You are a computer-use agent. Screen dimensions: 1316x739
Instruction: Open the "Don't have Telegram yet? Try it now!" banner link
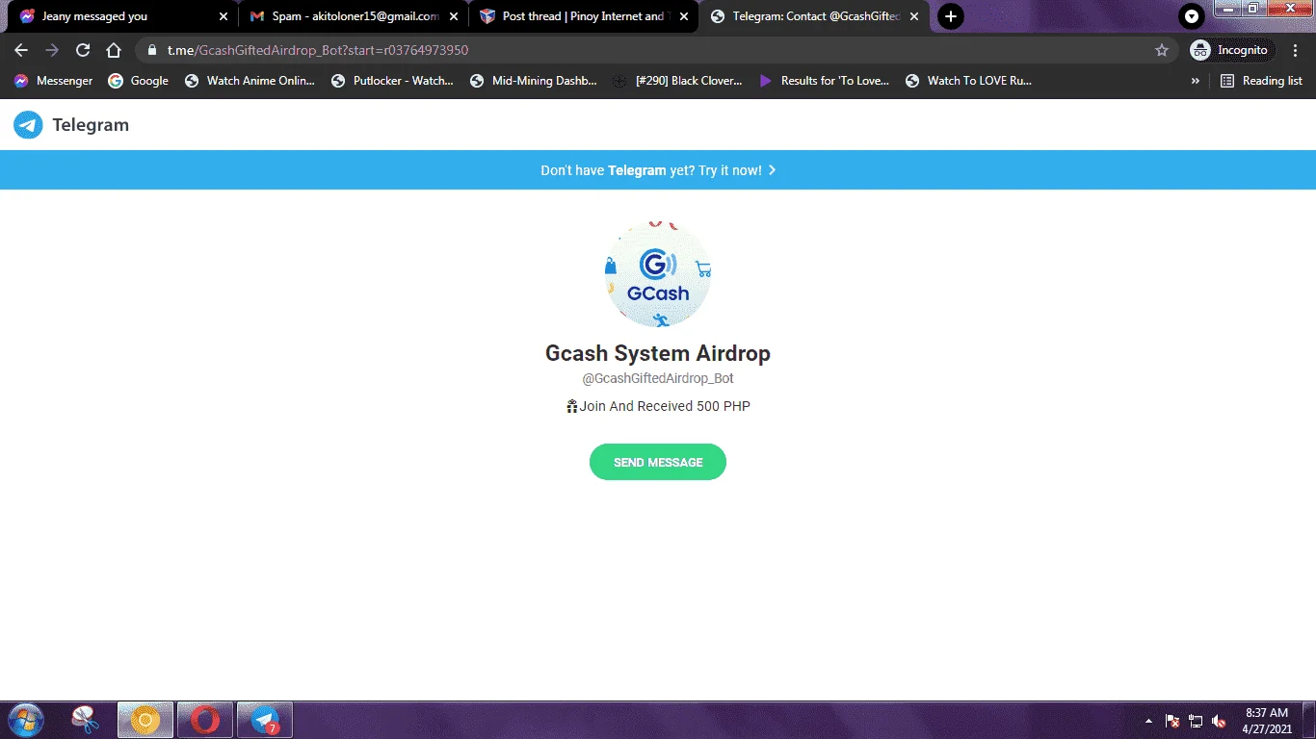[x=658, y=170]
